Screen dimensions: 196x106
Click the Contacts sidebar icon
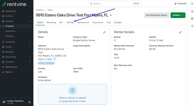[x=3, y=62]
